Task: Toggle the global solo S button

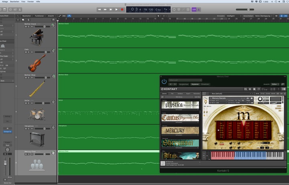Action: (x=28, y=20)
